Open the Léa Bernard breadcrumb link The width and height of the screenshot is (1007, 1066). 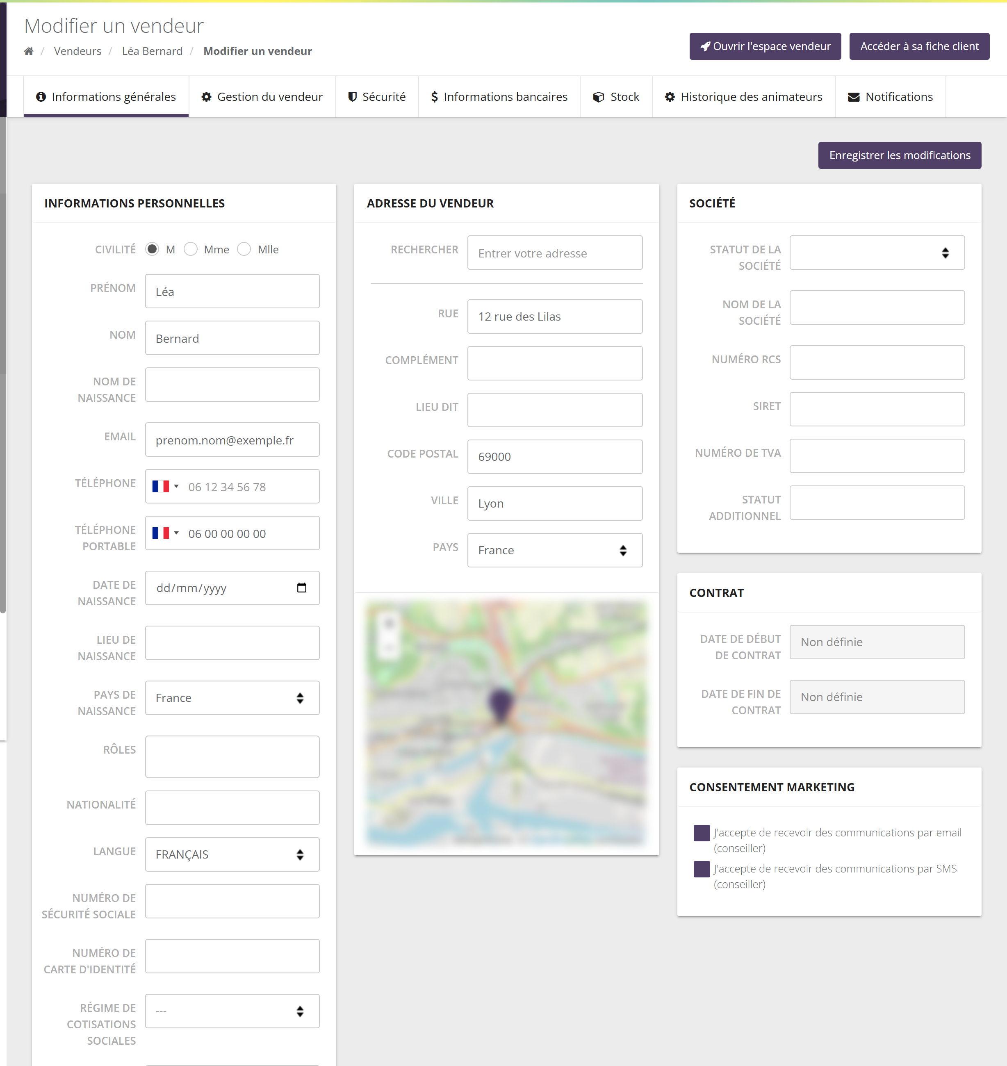coord(152,51)
